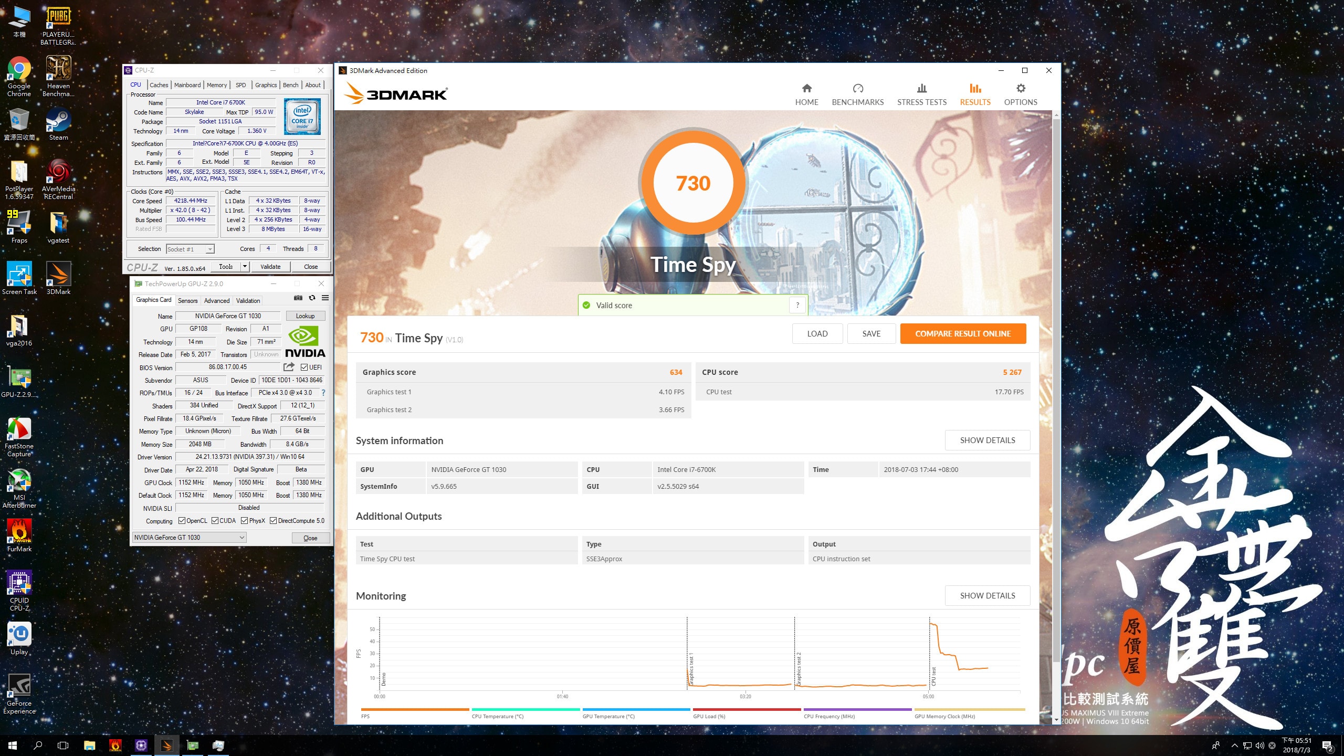Click the LOAD result button

pos(817,333)
